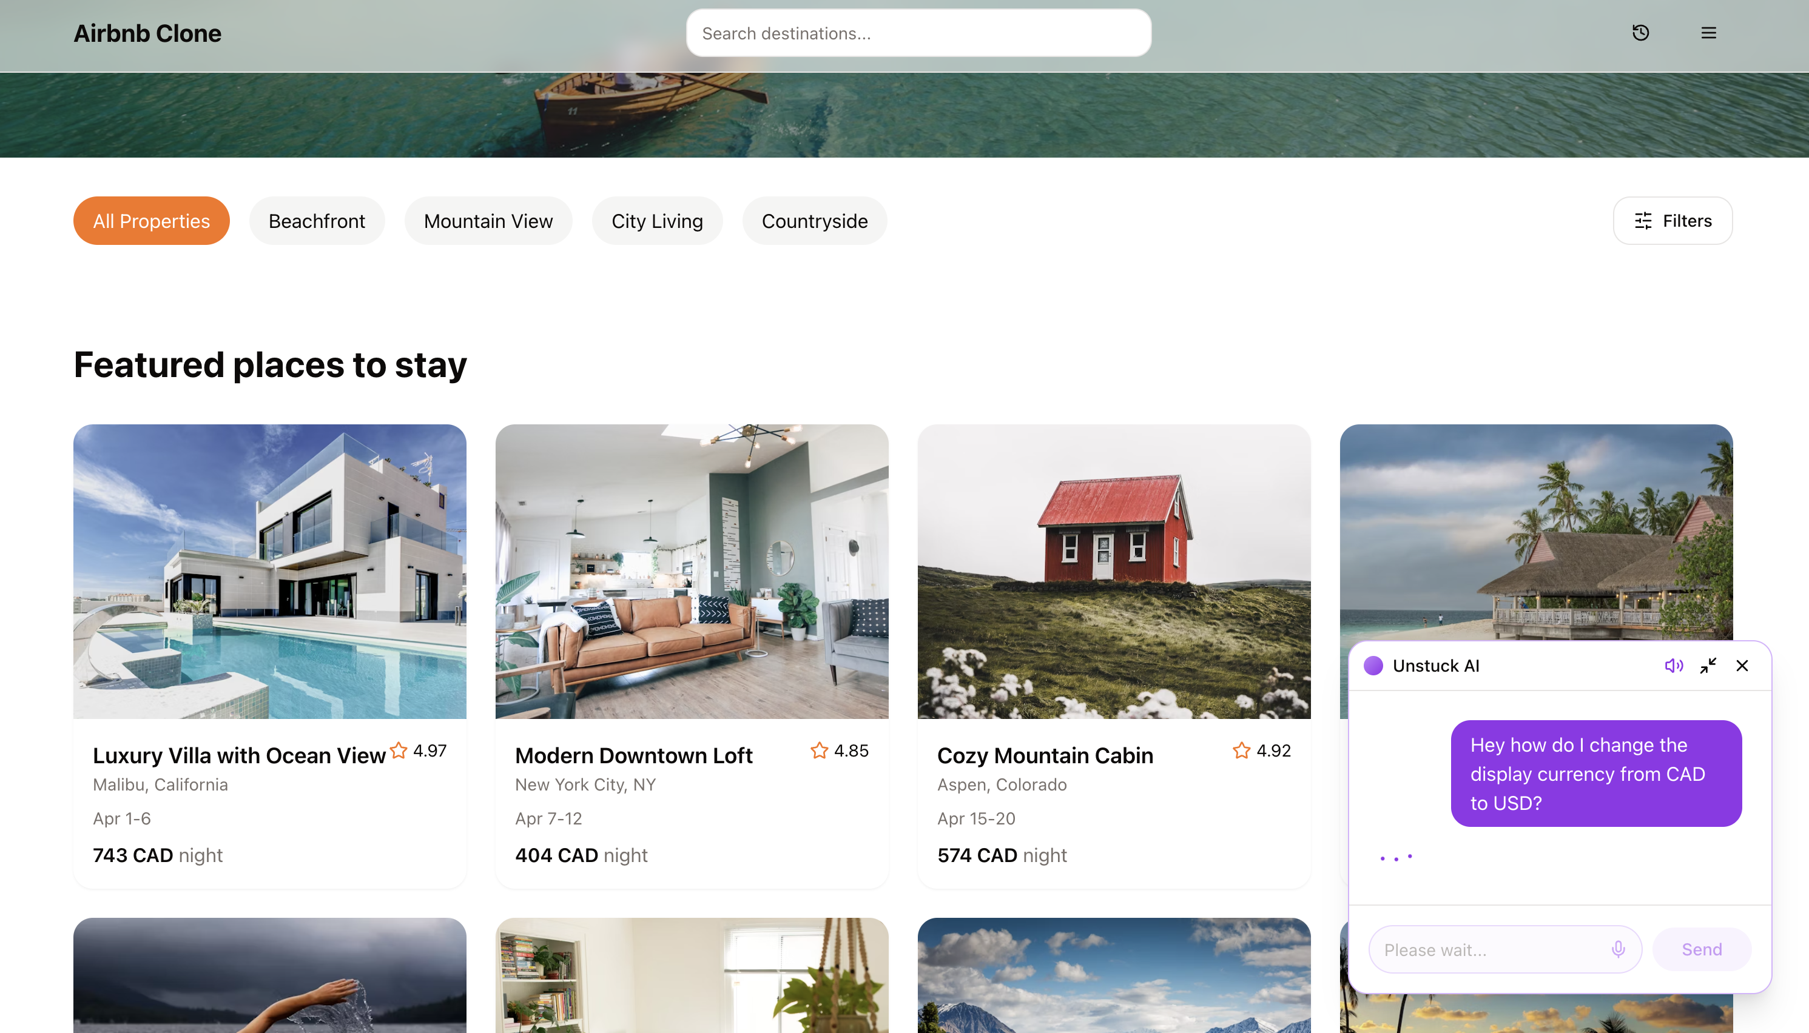Open the Filters panel
The height and width of the screenshot is (1033, 1809).
click(x=1672, y=221)
